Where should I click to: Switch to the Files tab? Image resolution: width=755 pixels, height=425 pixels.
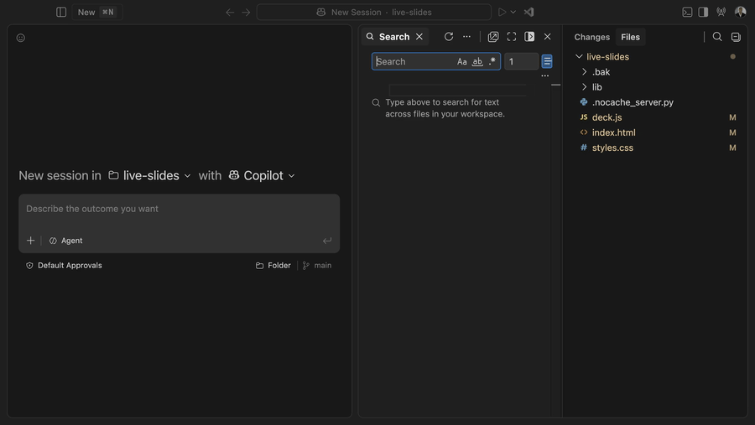coord(630,37)
